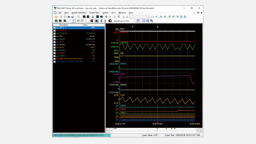256x144 pixels.
Task: Click the tile windows vertically icon
Action: pos(144,21)
